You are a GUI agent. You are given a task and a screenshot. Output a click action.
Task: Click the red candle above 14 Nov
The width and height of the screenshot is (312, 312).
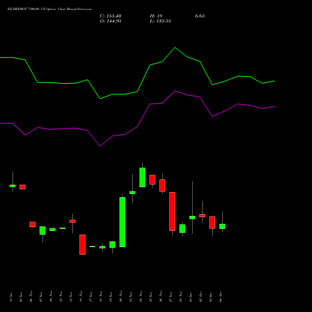point(82,245)
